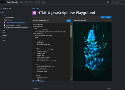Expand the hash tree section
The height and width of the screenshot is (90, 125).
pos(3,33)
